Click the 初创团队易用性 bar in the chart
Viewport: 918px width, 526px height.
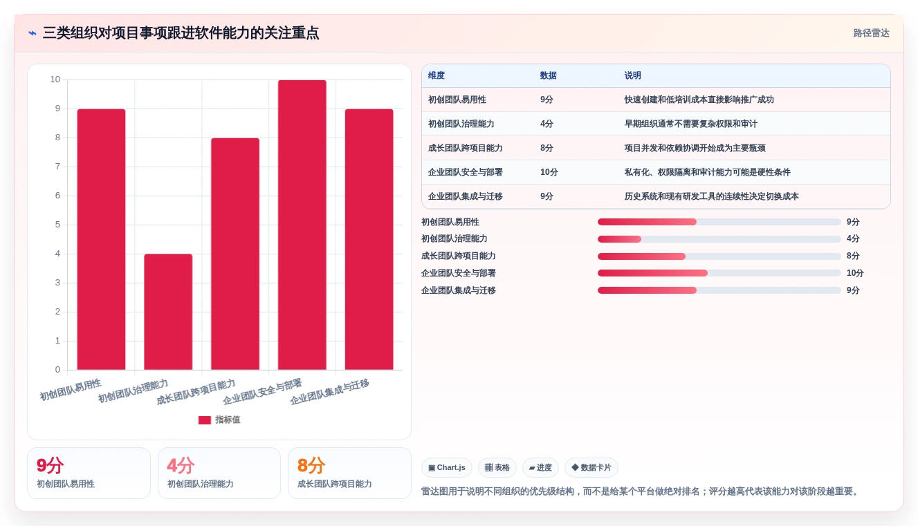tap(101, 239)
